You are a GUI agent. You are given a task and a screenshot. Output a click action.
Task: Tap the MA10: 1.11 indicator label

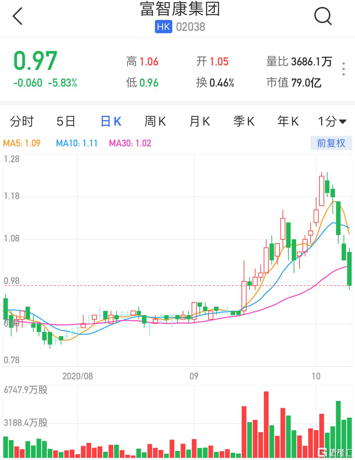tap(77, 143)
